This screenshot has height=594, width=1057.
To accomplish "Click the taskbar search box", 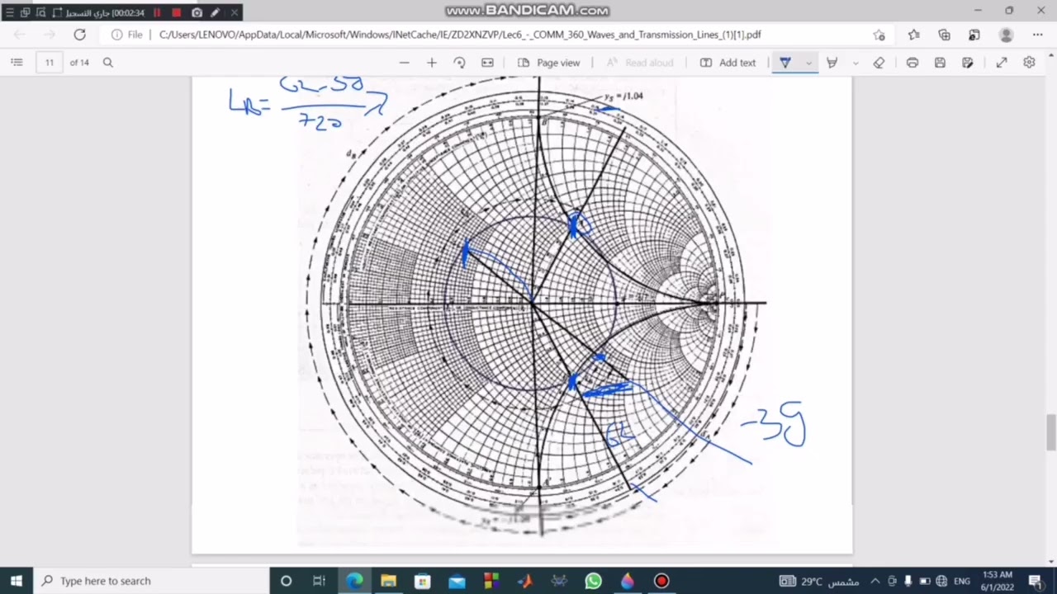I will point(150,581).
